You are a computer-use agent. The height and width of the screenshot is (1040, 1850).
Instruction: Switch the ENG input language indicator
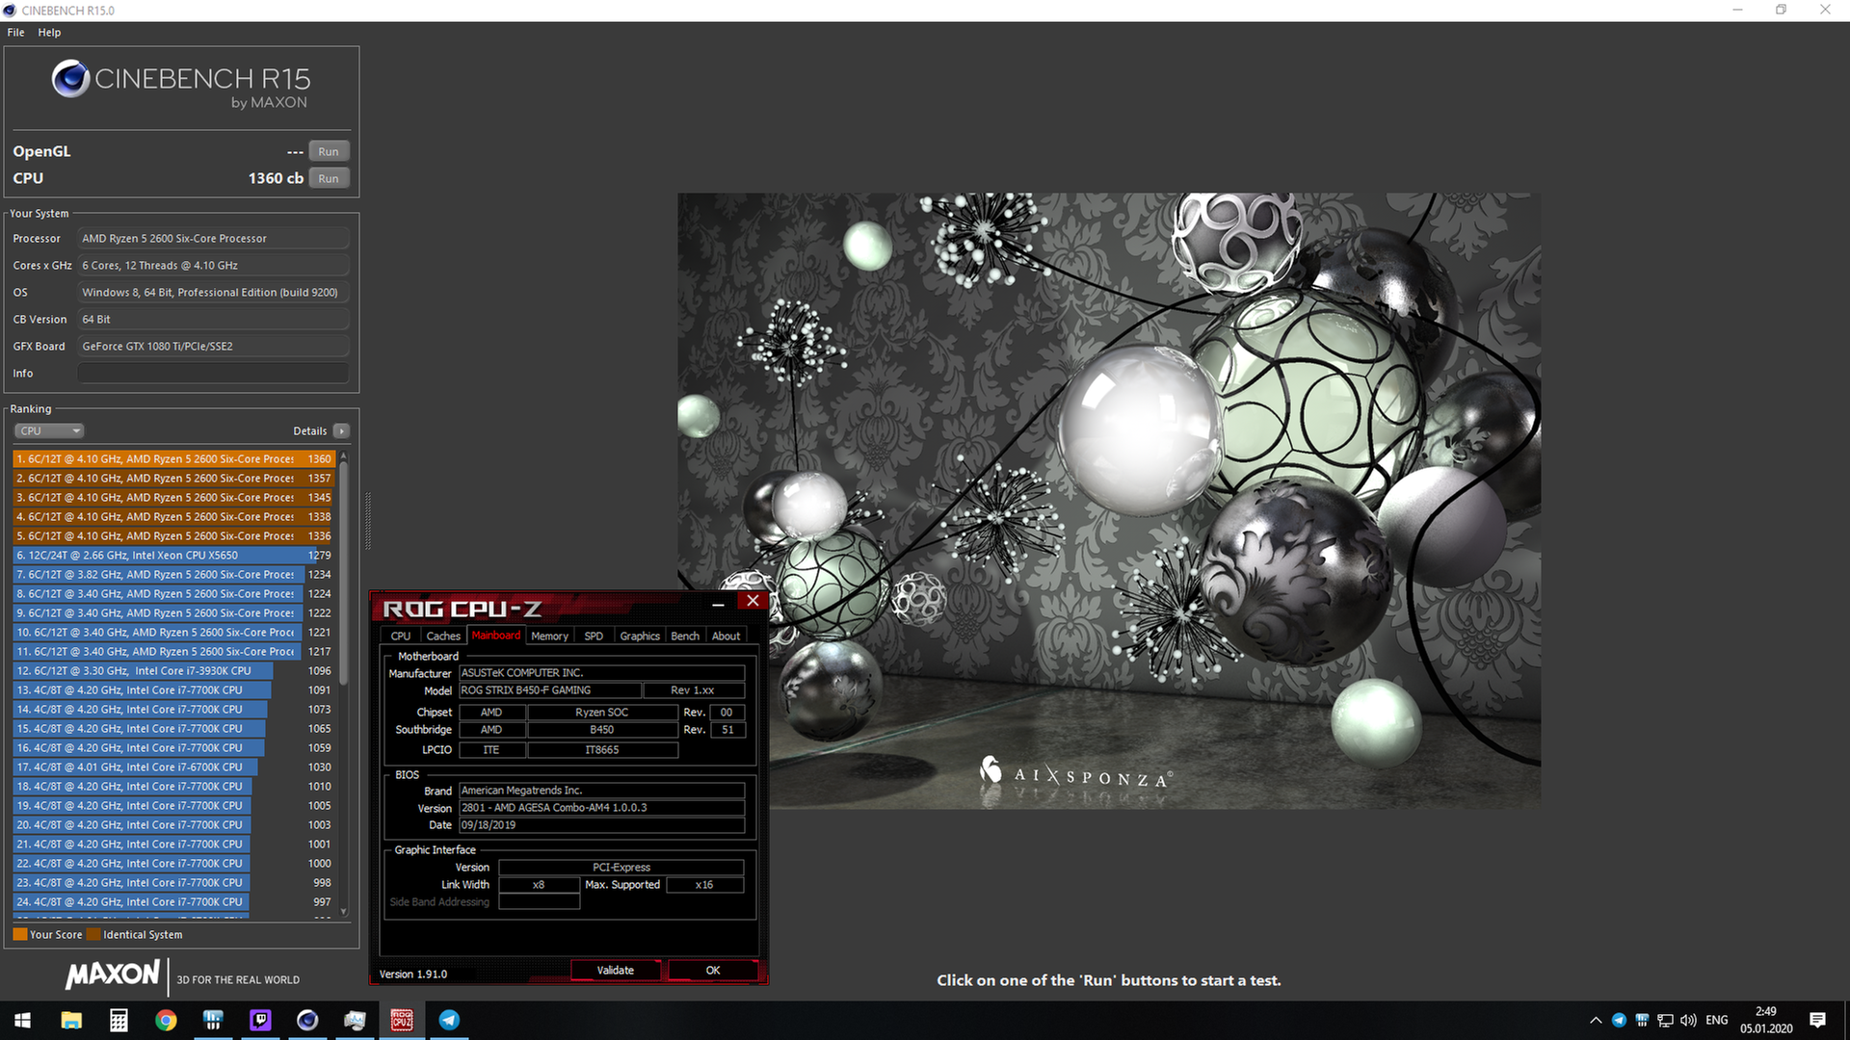(x=1716, y=1020)
